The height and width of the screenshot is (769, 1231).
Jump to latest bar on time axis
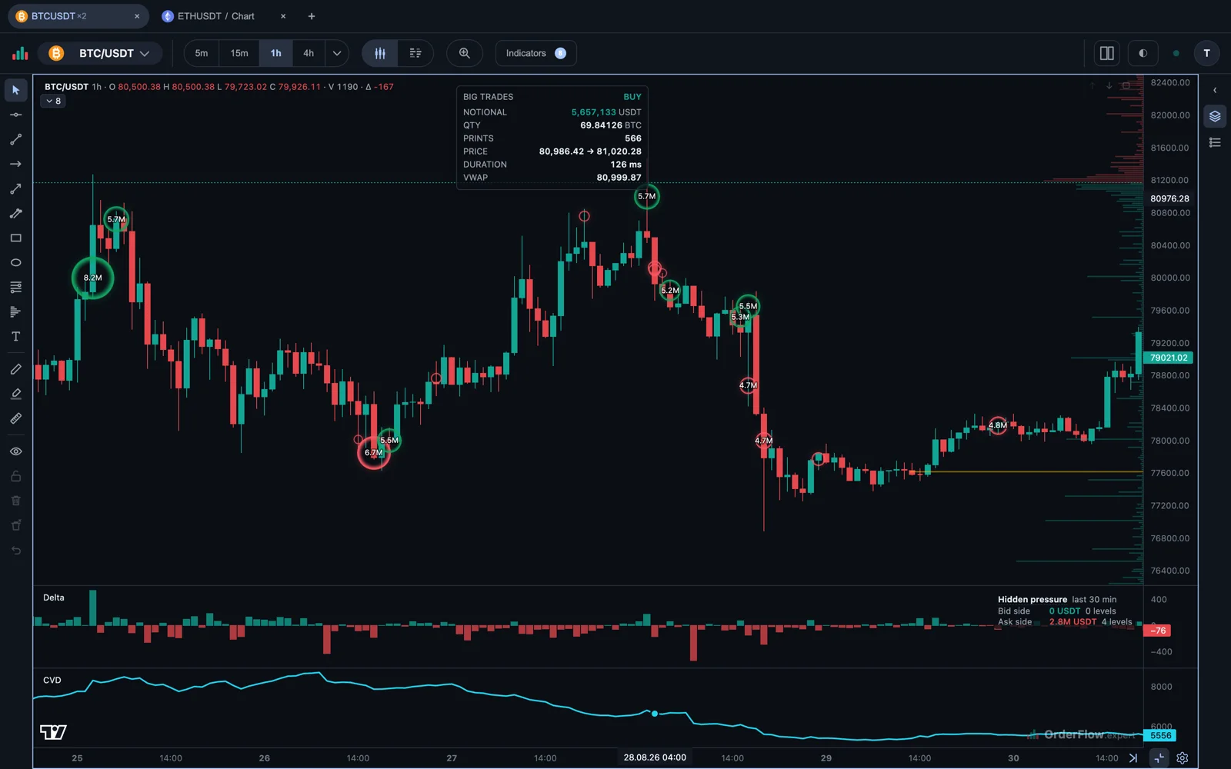point(1133,758)
